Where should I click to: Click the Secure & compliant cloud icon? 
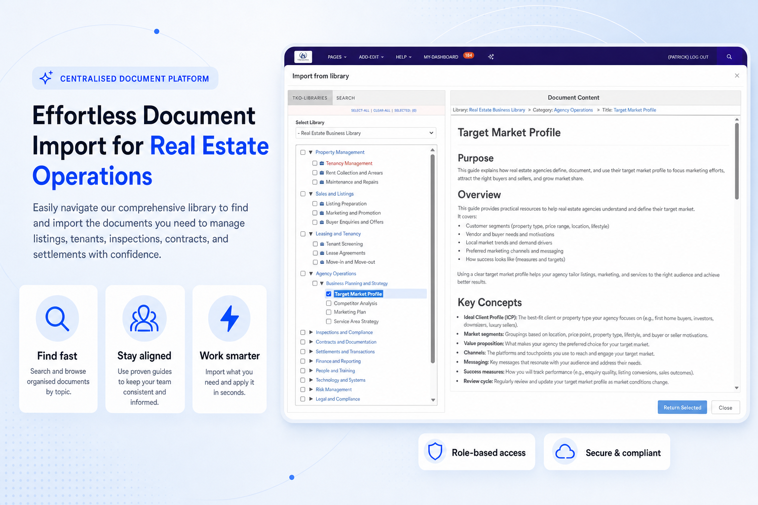point(565,452)
